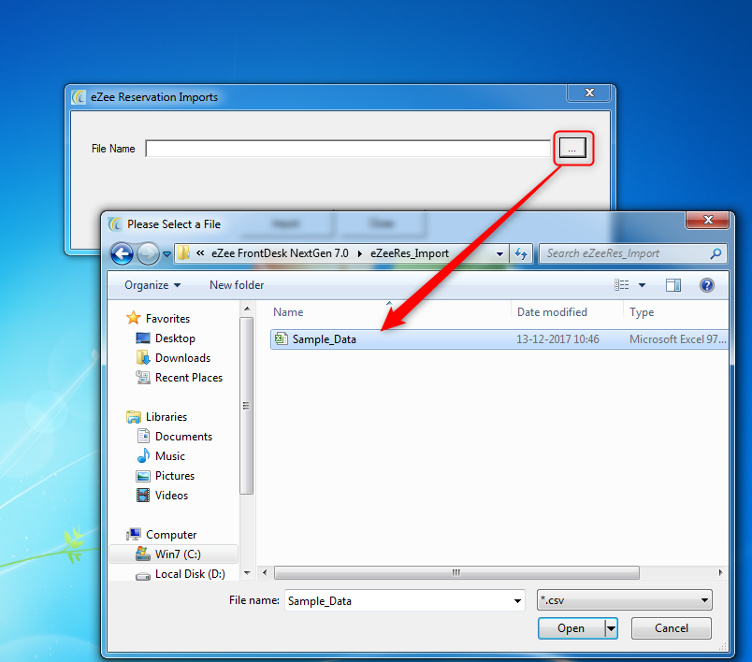Open Recent Places in navigation pane
The width and height of the screenshot is (752, 662).
(x=189, y=378)
